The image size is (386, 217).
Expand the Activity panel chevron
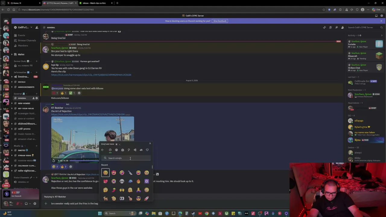tap(382, 36)
